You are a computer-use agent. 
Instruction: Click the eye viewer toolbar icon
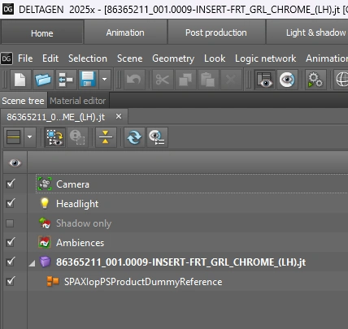[287, 80]
